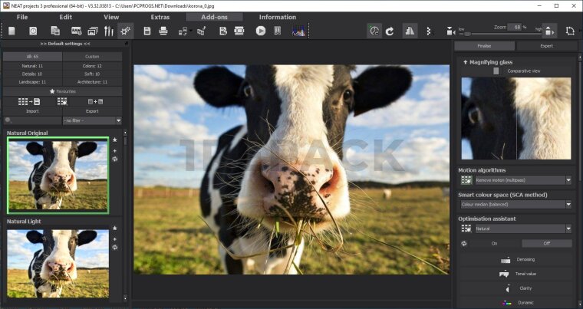Filter presets by Landscape category
The image size is (583, 309).
pyautogui.click(x=32, y=81)
